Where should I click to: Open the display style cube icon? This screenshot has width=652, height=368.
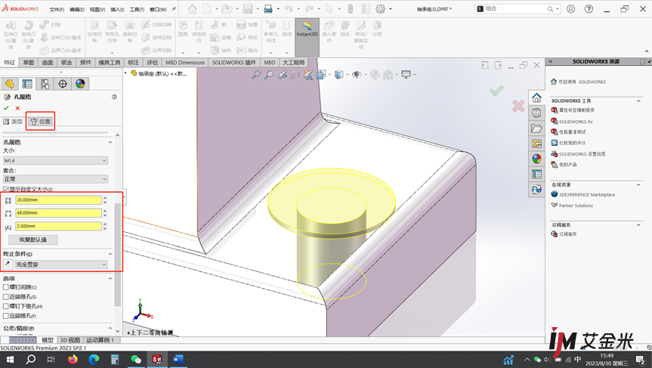339,75
